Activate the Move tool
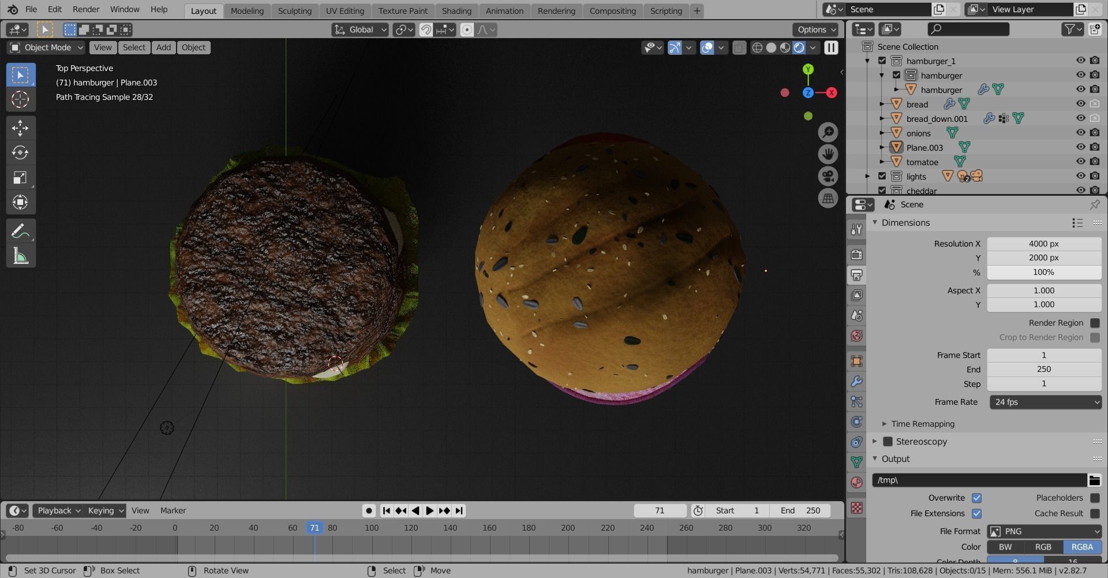The height and width of the screenshot is (578, 1108). (x=20, y=128)
